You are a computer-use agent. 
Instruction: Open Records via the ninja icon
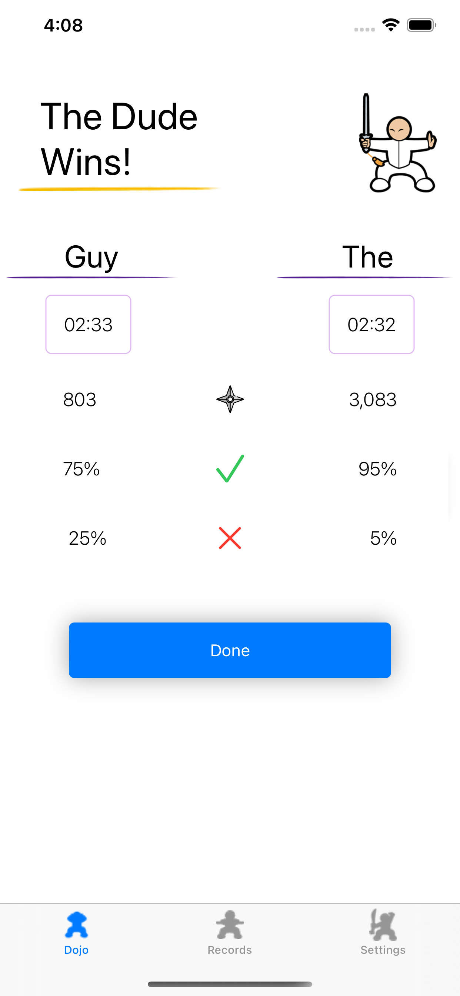pyautogui.click(x=230, y=926)
